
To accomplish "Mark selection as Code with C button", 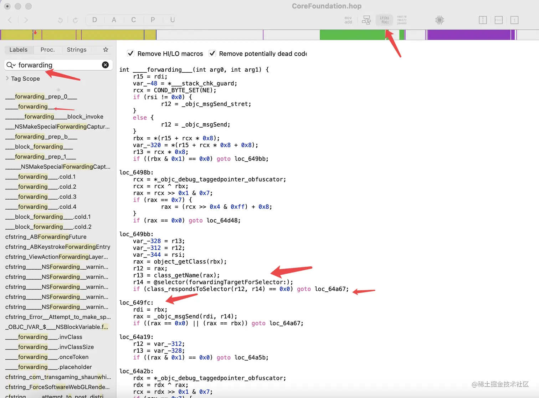I will coord(134,20).
